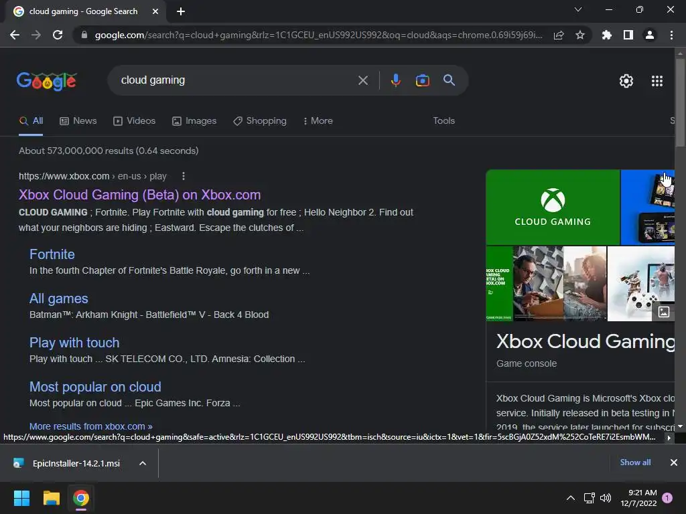Open the green Xbox Cloud Gaming logo image
The image size is (686, 514).
click(x=553, y=207)
